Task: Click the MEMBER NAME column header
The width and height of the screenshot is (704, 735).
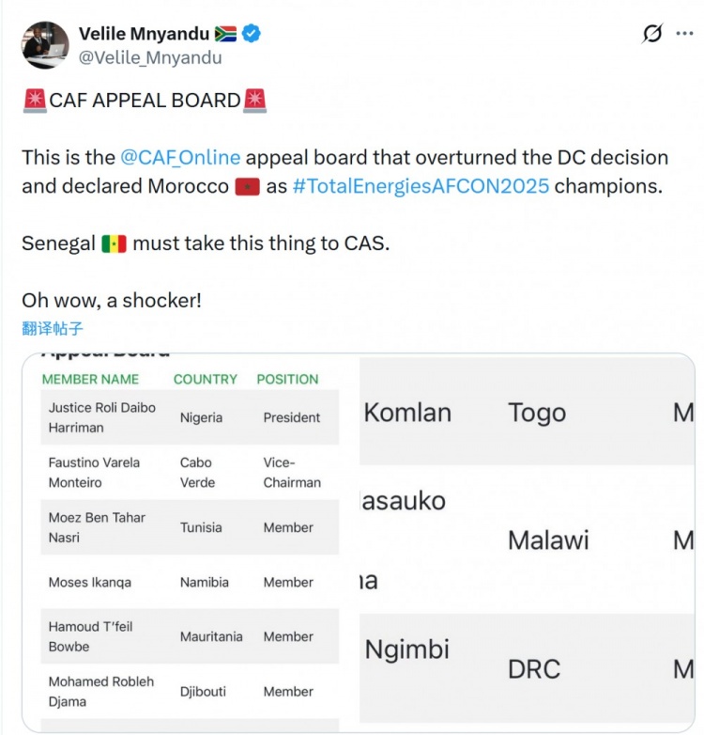Action: point(90,379)
